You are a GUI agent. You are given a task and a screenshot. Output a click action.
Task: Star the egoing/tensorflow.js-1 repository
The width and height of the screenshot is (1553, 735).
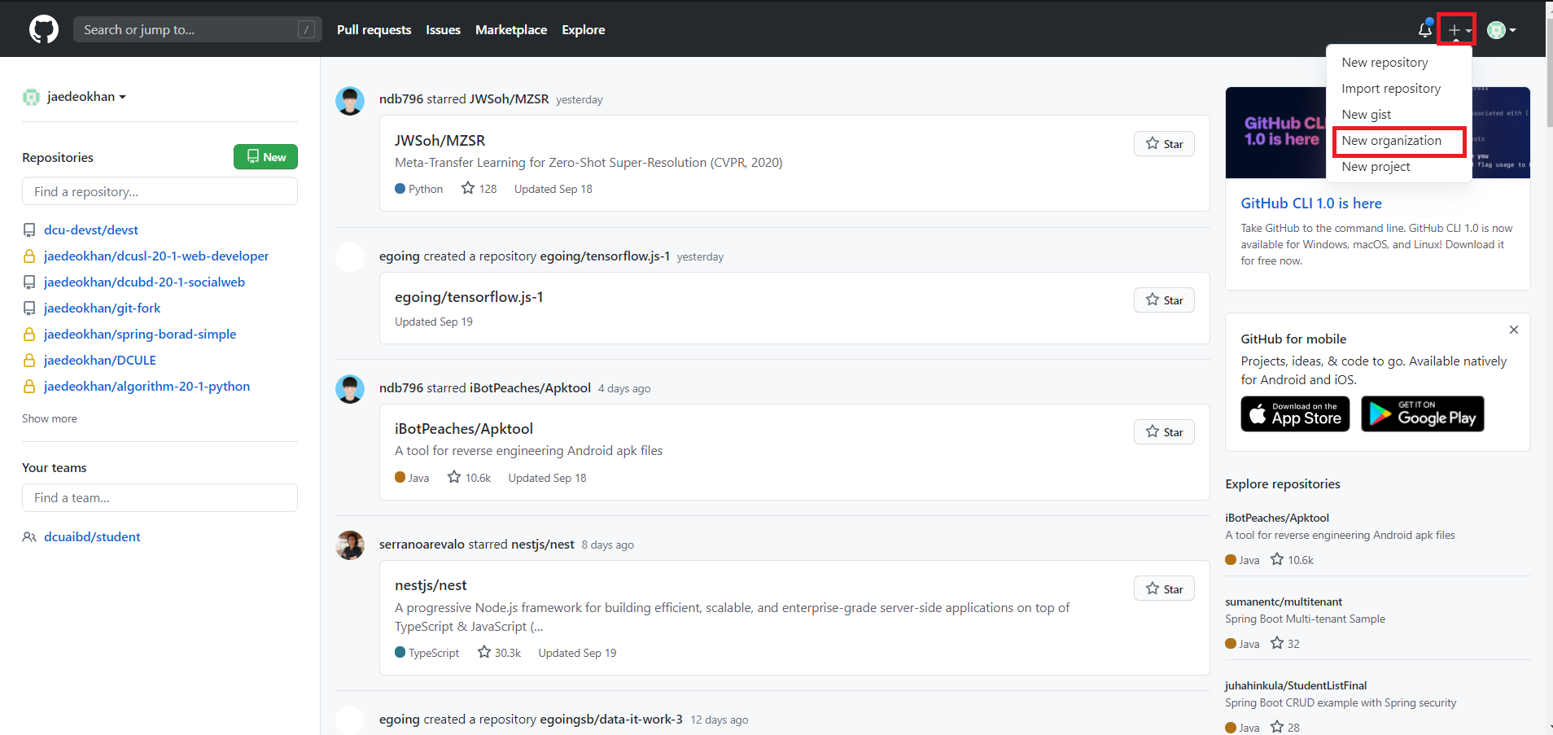click(x=1164, y=300)
